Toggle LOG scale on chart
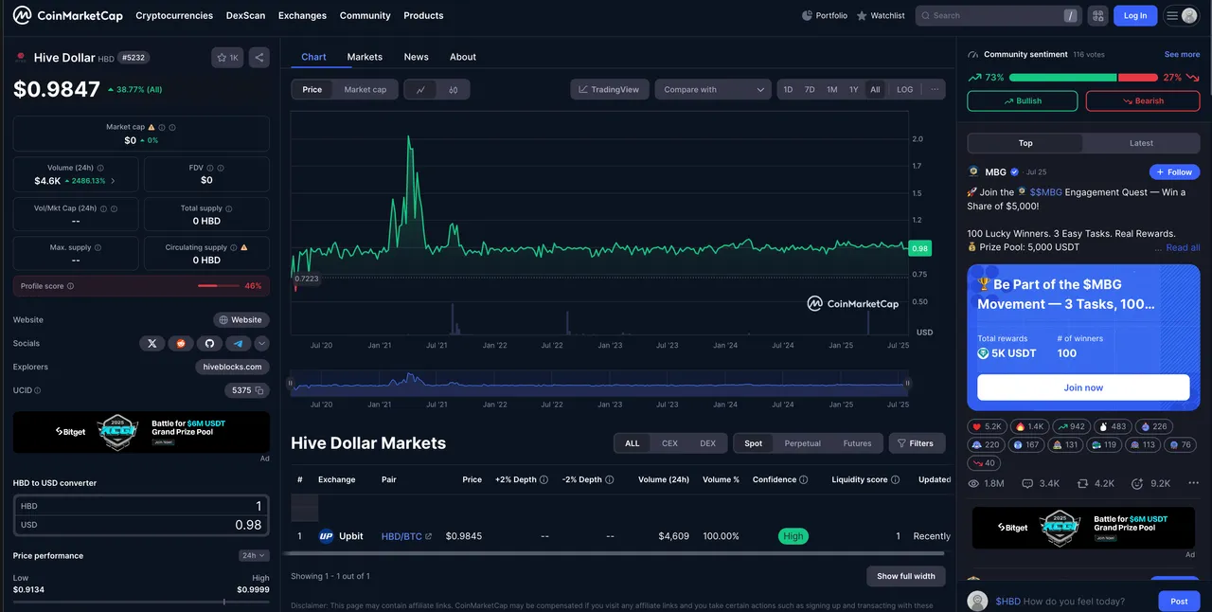The image size is (1212, 612). click(x=905, y=90)
